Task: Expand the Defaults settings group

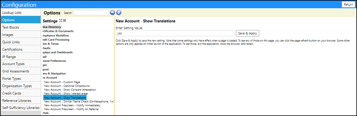Action: point(47,48)
